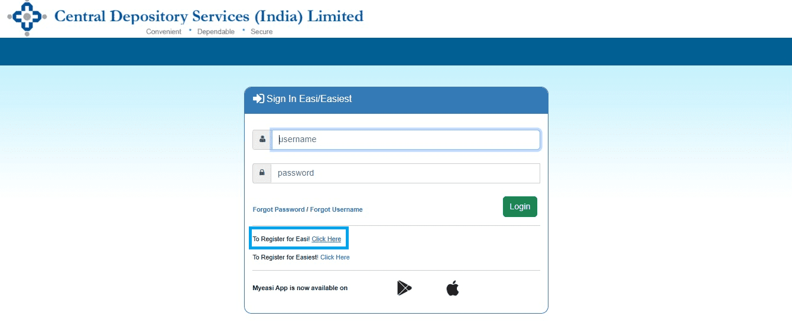Click the sign-in arrow icon in panel header
Image resolution: width=792 pixels, height=332 pixels.
click(x=258, y=99)
